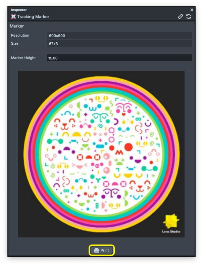Click the Marker section heading
The width and height of the screenshot is (203, 266).
[17, 26]
